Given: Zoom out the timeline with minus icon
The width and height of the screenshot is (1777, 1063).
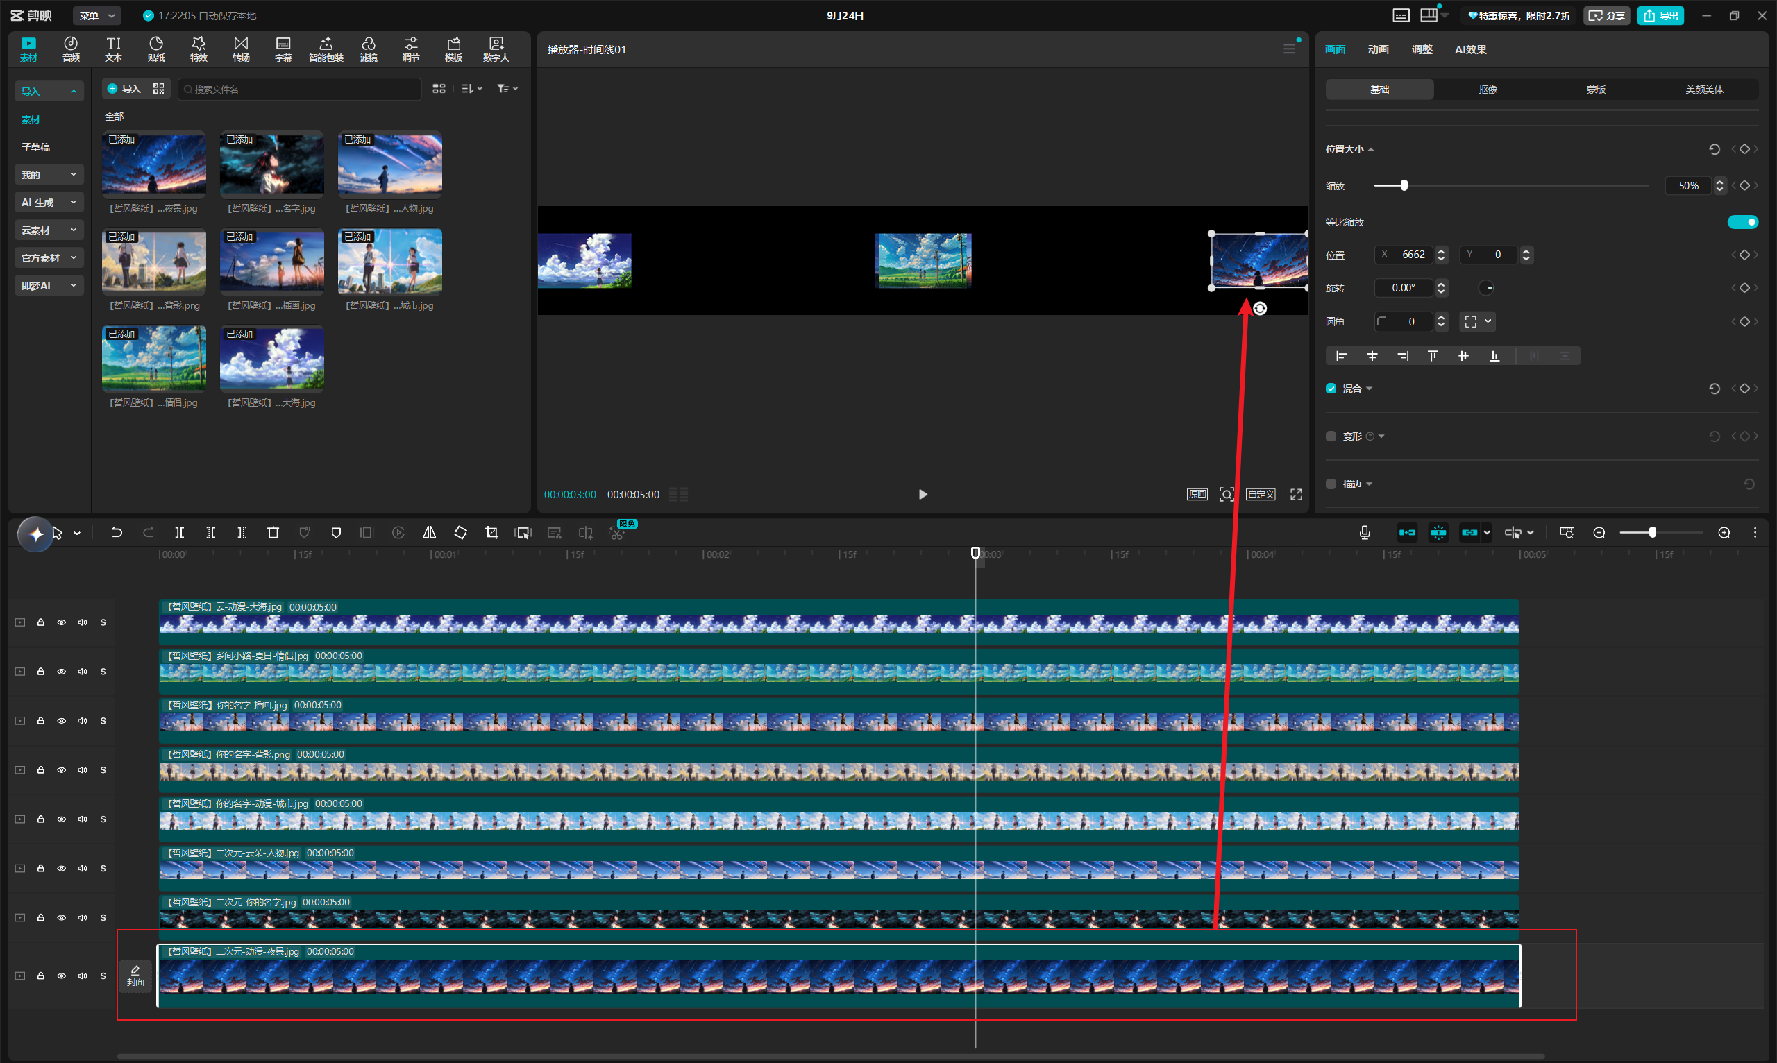Looking at the screenshot, I should (x=1599, y=532).
